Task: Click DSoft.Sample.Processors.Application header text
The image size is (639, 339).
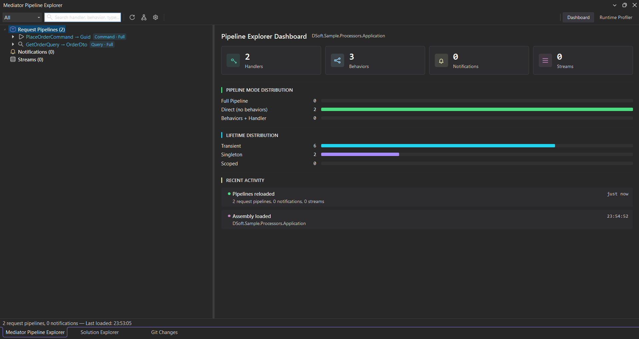Action: pos(348,36)
